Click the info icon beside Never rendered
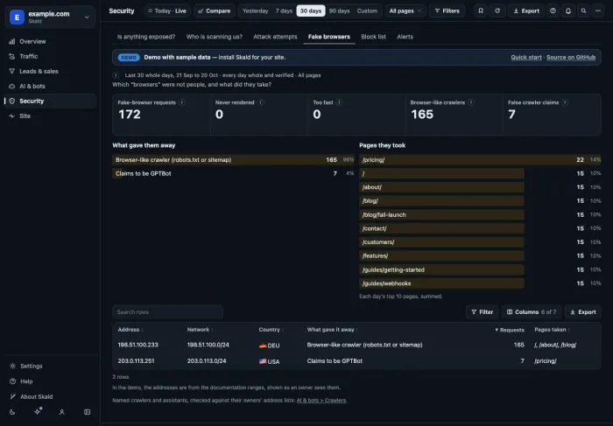Viewport: 613px width, 426px height. point(260,102)
